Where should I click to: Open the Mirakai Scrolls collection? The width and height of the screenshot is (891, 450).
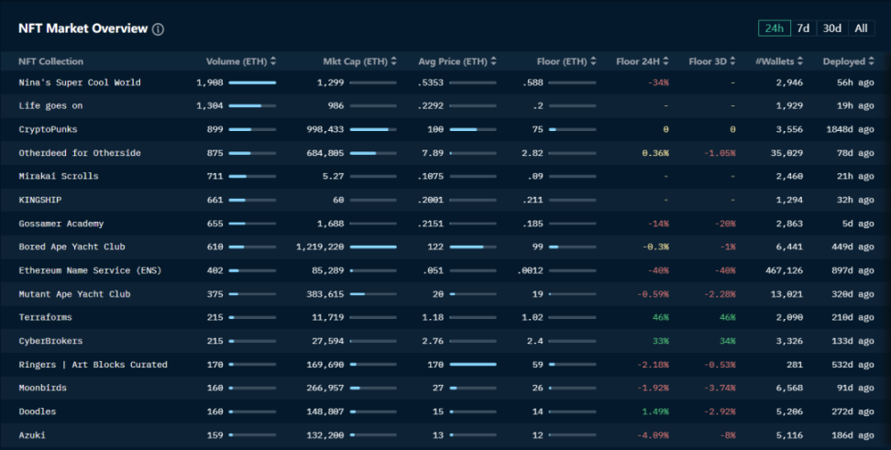[59, 176]
